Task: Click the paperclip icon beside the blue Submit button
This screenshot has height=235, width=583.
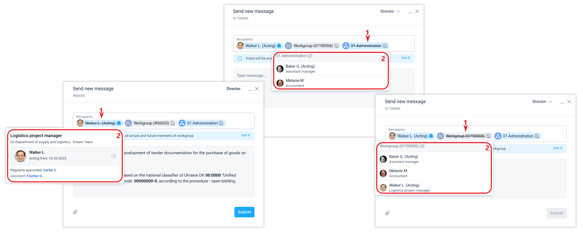Action: coord(75,212)
